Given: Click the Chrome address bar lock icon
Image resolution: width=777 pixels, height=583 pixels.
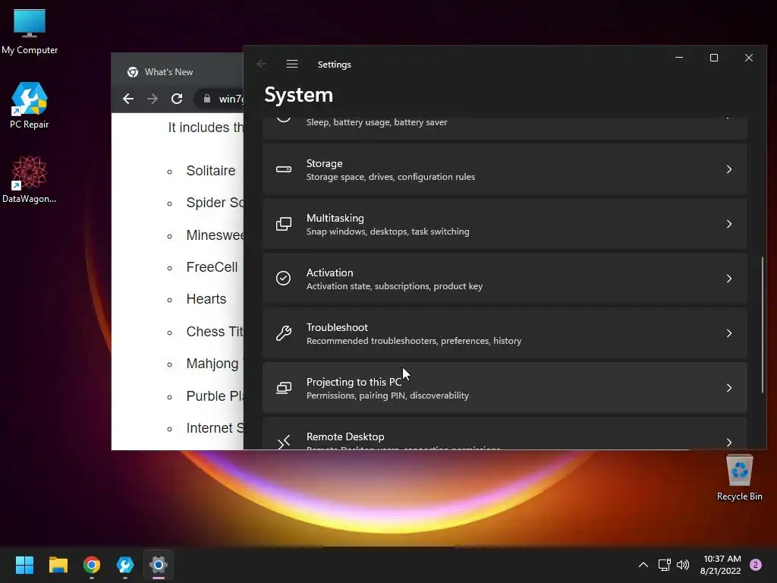Looking at the screenshot, I should (207, 99).
